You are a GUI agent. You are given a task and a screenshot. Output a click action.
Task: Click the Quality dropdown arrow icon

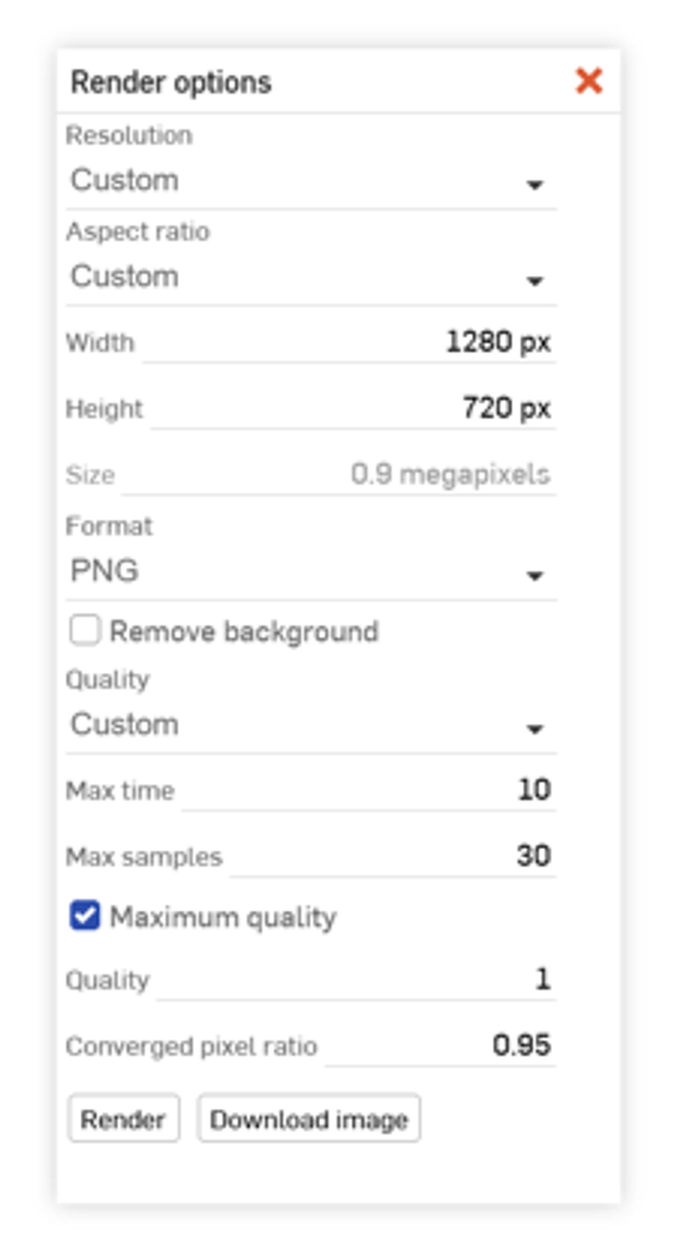tap(535, 729)
